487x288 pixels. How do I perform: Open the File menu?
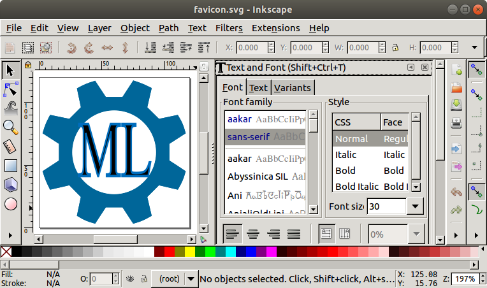click(x=14, y=28)
